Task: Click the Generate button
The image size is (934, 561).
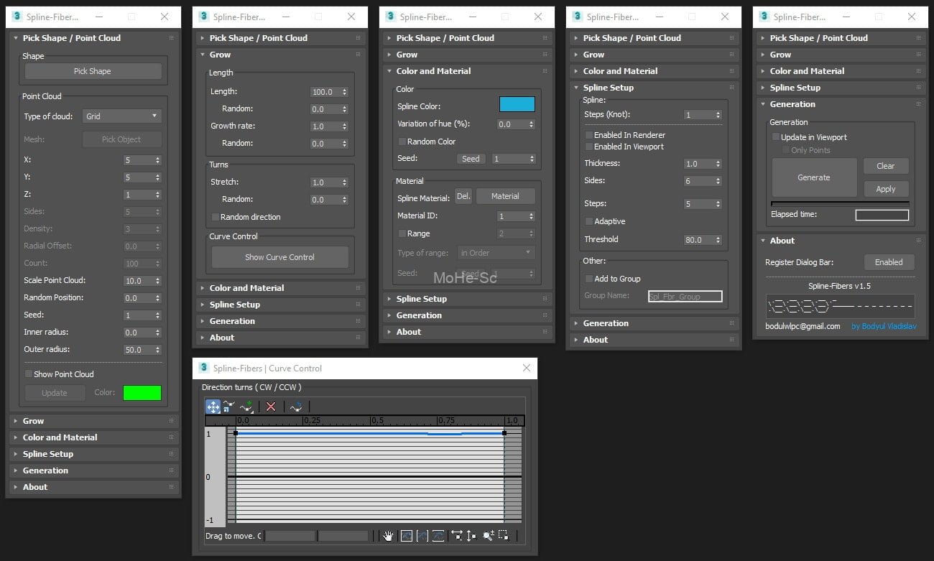Action: coord(814,177)
